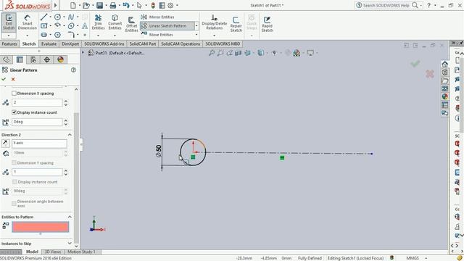Click the Undo icon
This screenshot has width=464, height=261.
coord(126,5)
